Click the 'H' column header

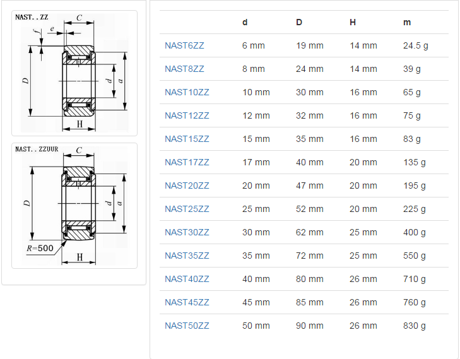(x=353, y=22)
